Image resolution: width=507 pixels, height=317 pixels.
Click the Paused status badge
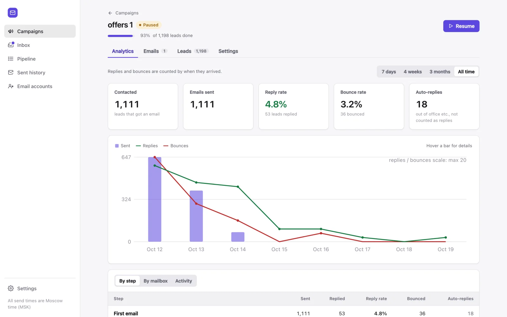[x=149, y=25]
